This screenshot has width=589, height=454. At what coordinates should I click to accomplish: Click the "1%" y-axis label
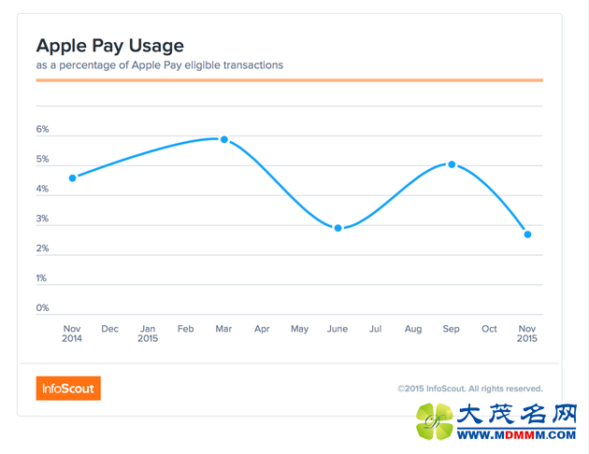(41, 278)
